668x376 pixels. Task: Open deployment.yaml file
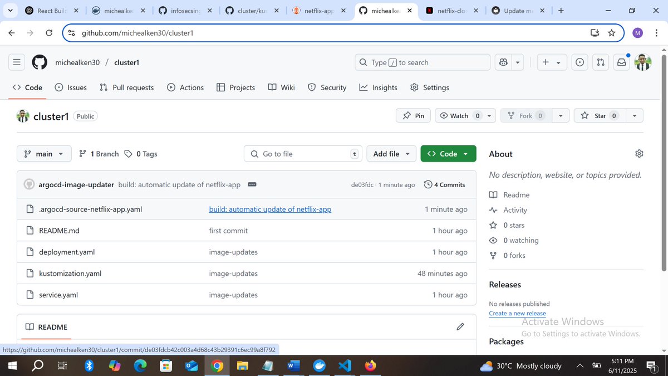pyautogui.click(x=67, y=252)
